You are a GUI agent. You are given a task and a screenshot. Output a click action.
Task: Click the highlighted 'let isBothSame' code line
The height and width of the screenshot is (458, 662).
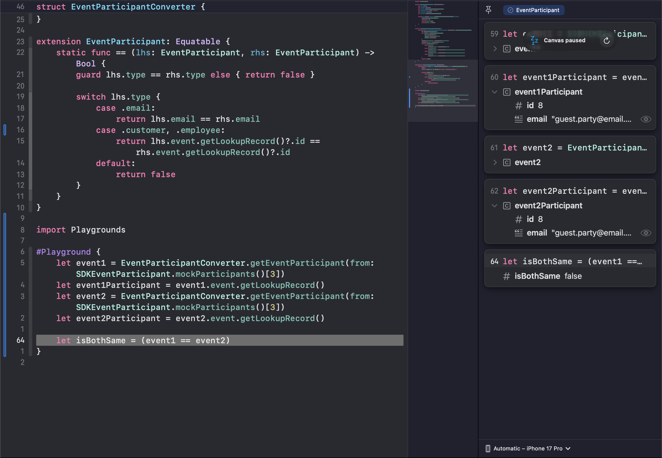click(x=219, y=340)
